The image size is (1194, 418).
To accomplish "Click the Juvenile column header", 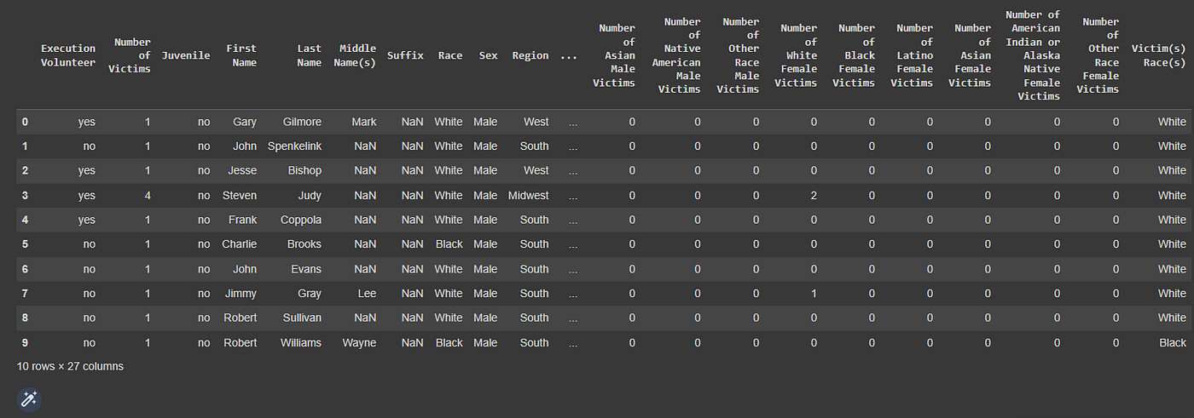I will (185, 55).
